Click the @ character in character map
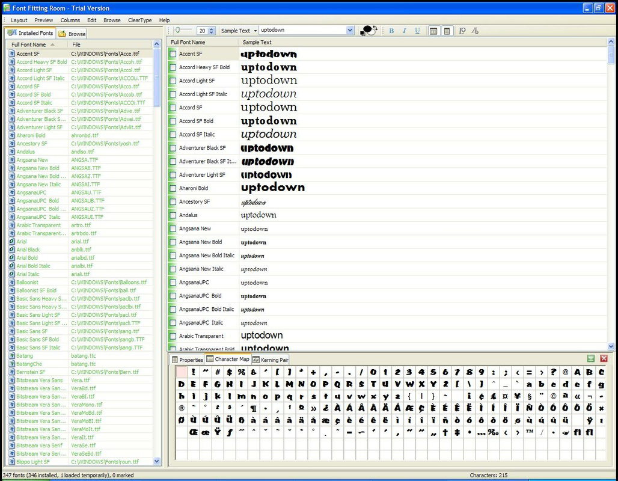618x481 pixels. click(x=566, y=372)
